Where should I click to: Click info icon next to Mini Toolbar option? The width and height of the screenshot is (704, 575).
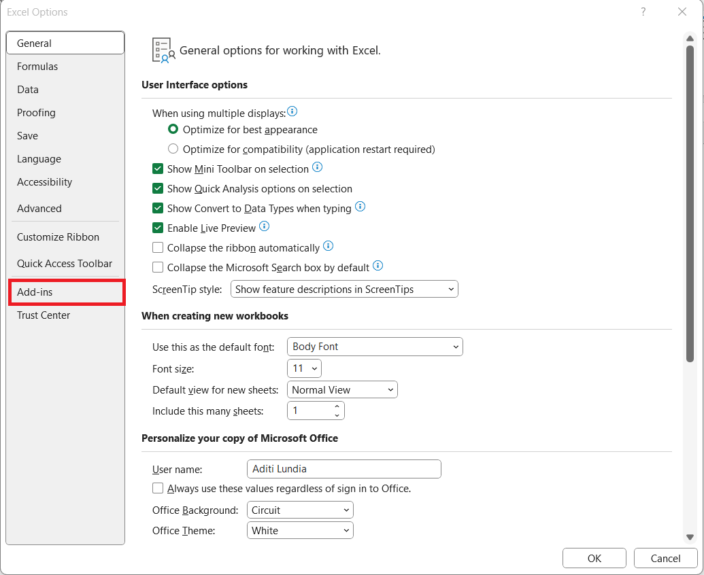coord(317,167)
